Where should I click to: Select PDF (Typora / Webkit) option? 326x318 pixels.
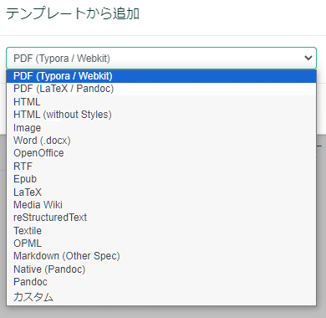(x=161, y=76)
